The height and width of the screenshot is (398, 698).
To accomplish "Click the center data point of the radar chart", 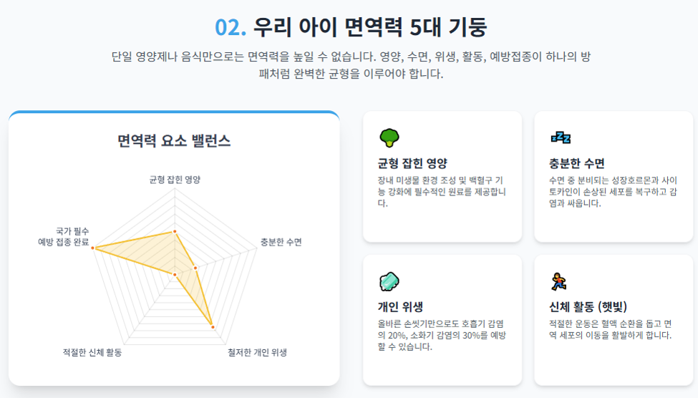I will 175,275.
